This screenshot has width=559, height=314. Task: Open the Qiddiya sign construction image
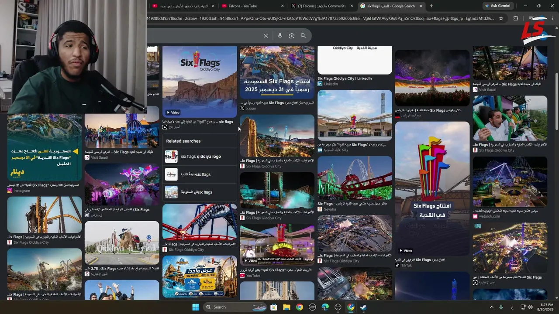coord(122,243)
